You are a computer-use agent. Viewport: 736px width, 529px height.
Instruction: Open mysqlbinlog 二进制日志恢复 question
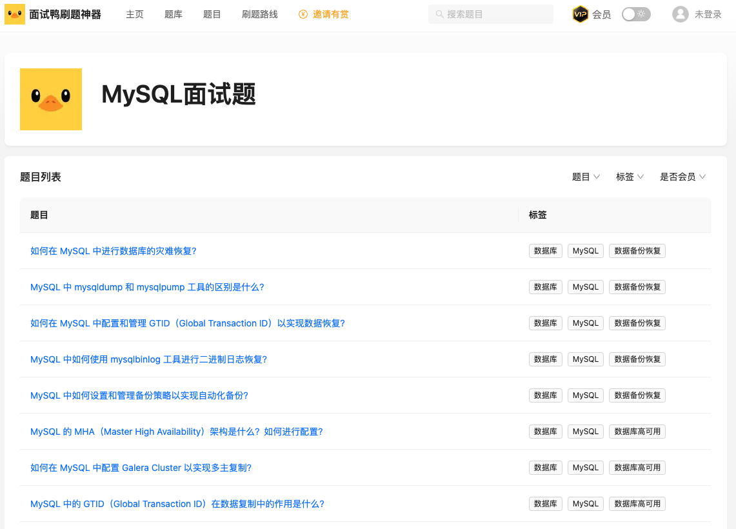click(x=148, y=359)
